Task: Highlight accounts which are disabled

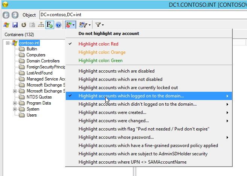Action: [x=149, y=71]
